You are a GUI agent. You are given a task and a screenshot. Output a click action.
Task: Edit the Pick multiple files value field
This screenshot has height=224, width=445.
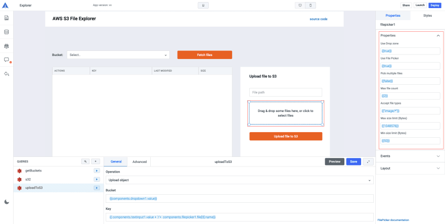[410, 81]
